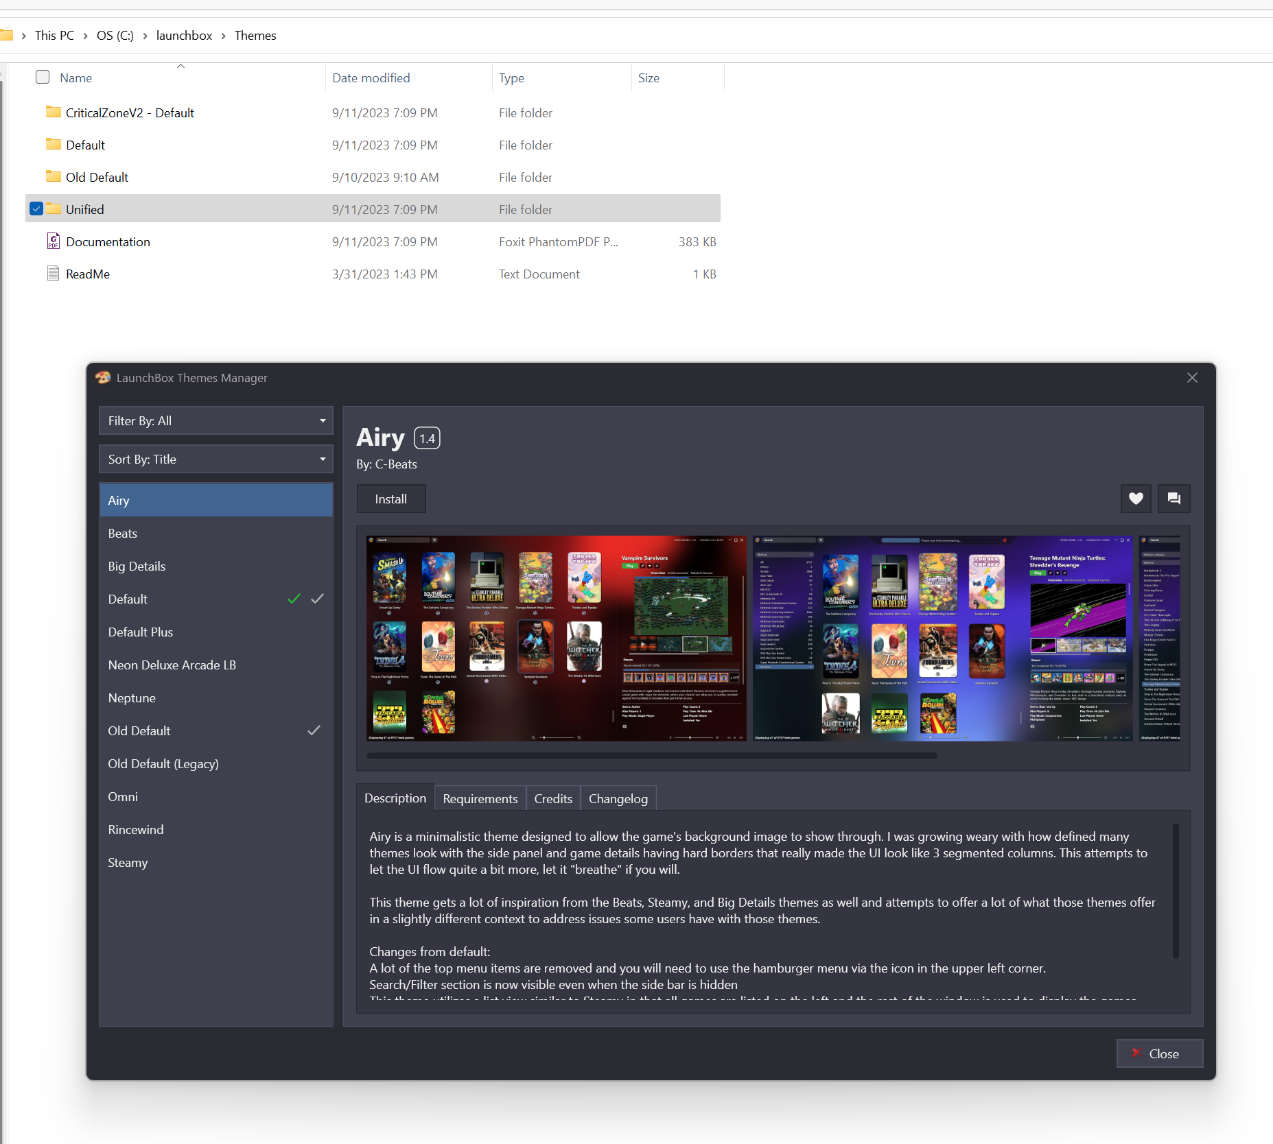Click the CriticalZoneV2 - Default folder icon
The height and width of the screenshot is (1144, 1273).
coord(54,112)
